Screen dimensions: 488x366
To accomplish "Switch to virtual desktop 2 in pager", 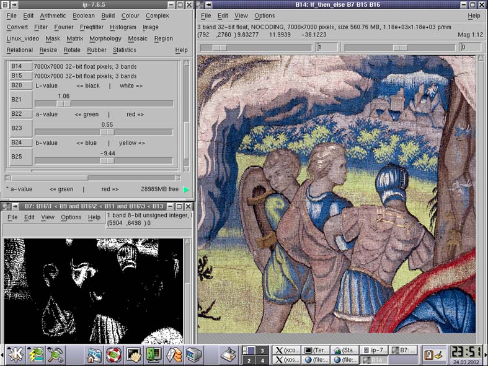I will pyautogui.click(x=248, y=360).
